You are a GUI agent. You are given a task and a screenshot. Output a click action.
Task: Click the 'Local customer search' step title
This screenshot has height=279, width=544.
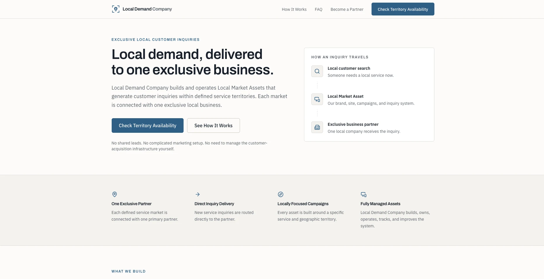coord(349,68)
